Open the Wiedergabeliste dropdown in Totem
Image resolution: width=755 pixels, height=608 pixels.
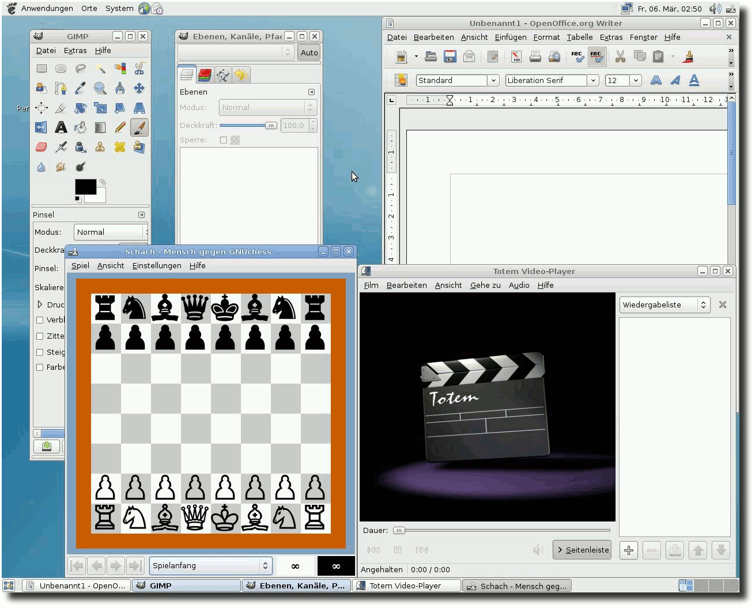point(665,305)
